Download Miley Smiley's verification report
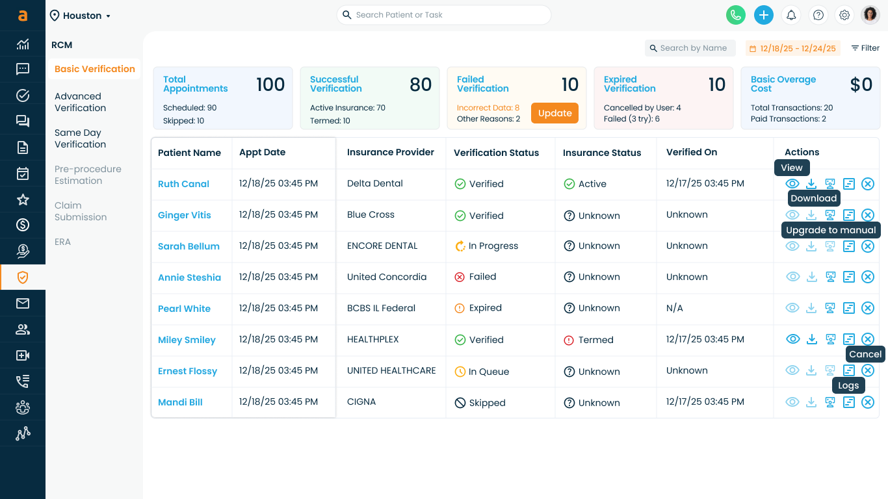The width and height of the screenshot is (888, 499). pos(811,339)
